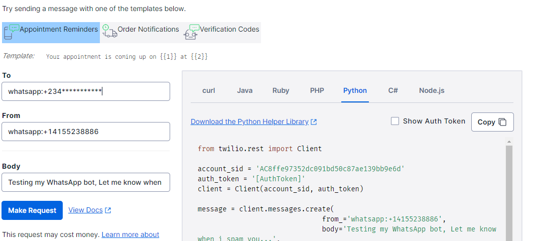Click the copy icon in Copy button

click(502, 122)
